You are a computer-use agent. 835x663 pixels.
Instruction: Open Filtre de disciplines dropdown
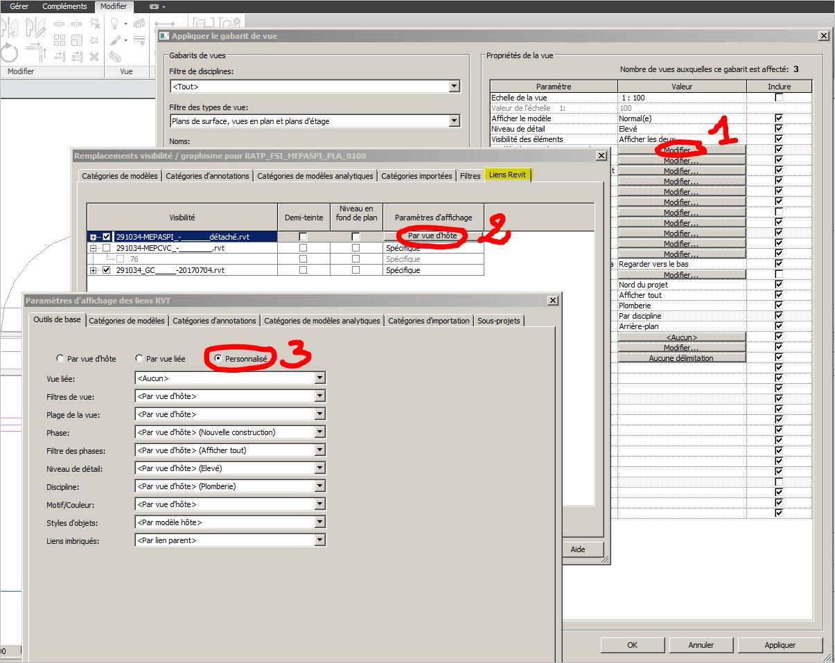tap(454, 87)
